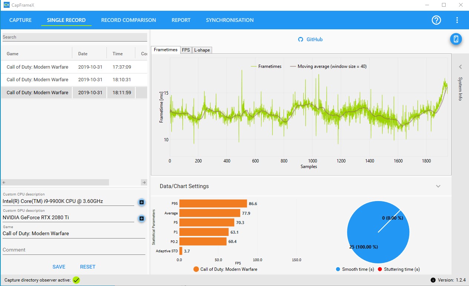Click the P0.2 bar in the chart

point(203,241)
